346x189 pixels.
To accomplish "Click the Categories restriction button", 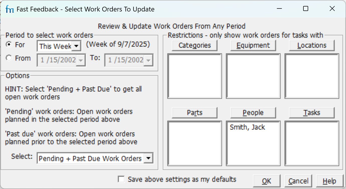I will 194,46.
